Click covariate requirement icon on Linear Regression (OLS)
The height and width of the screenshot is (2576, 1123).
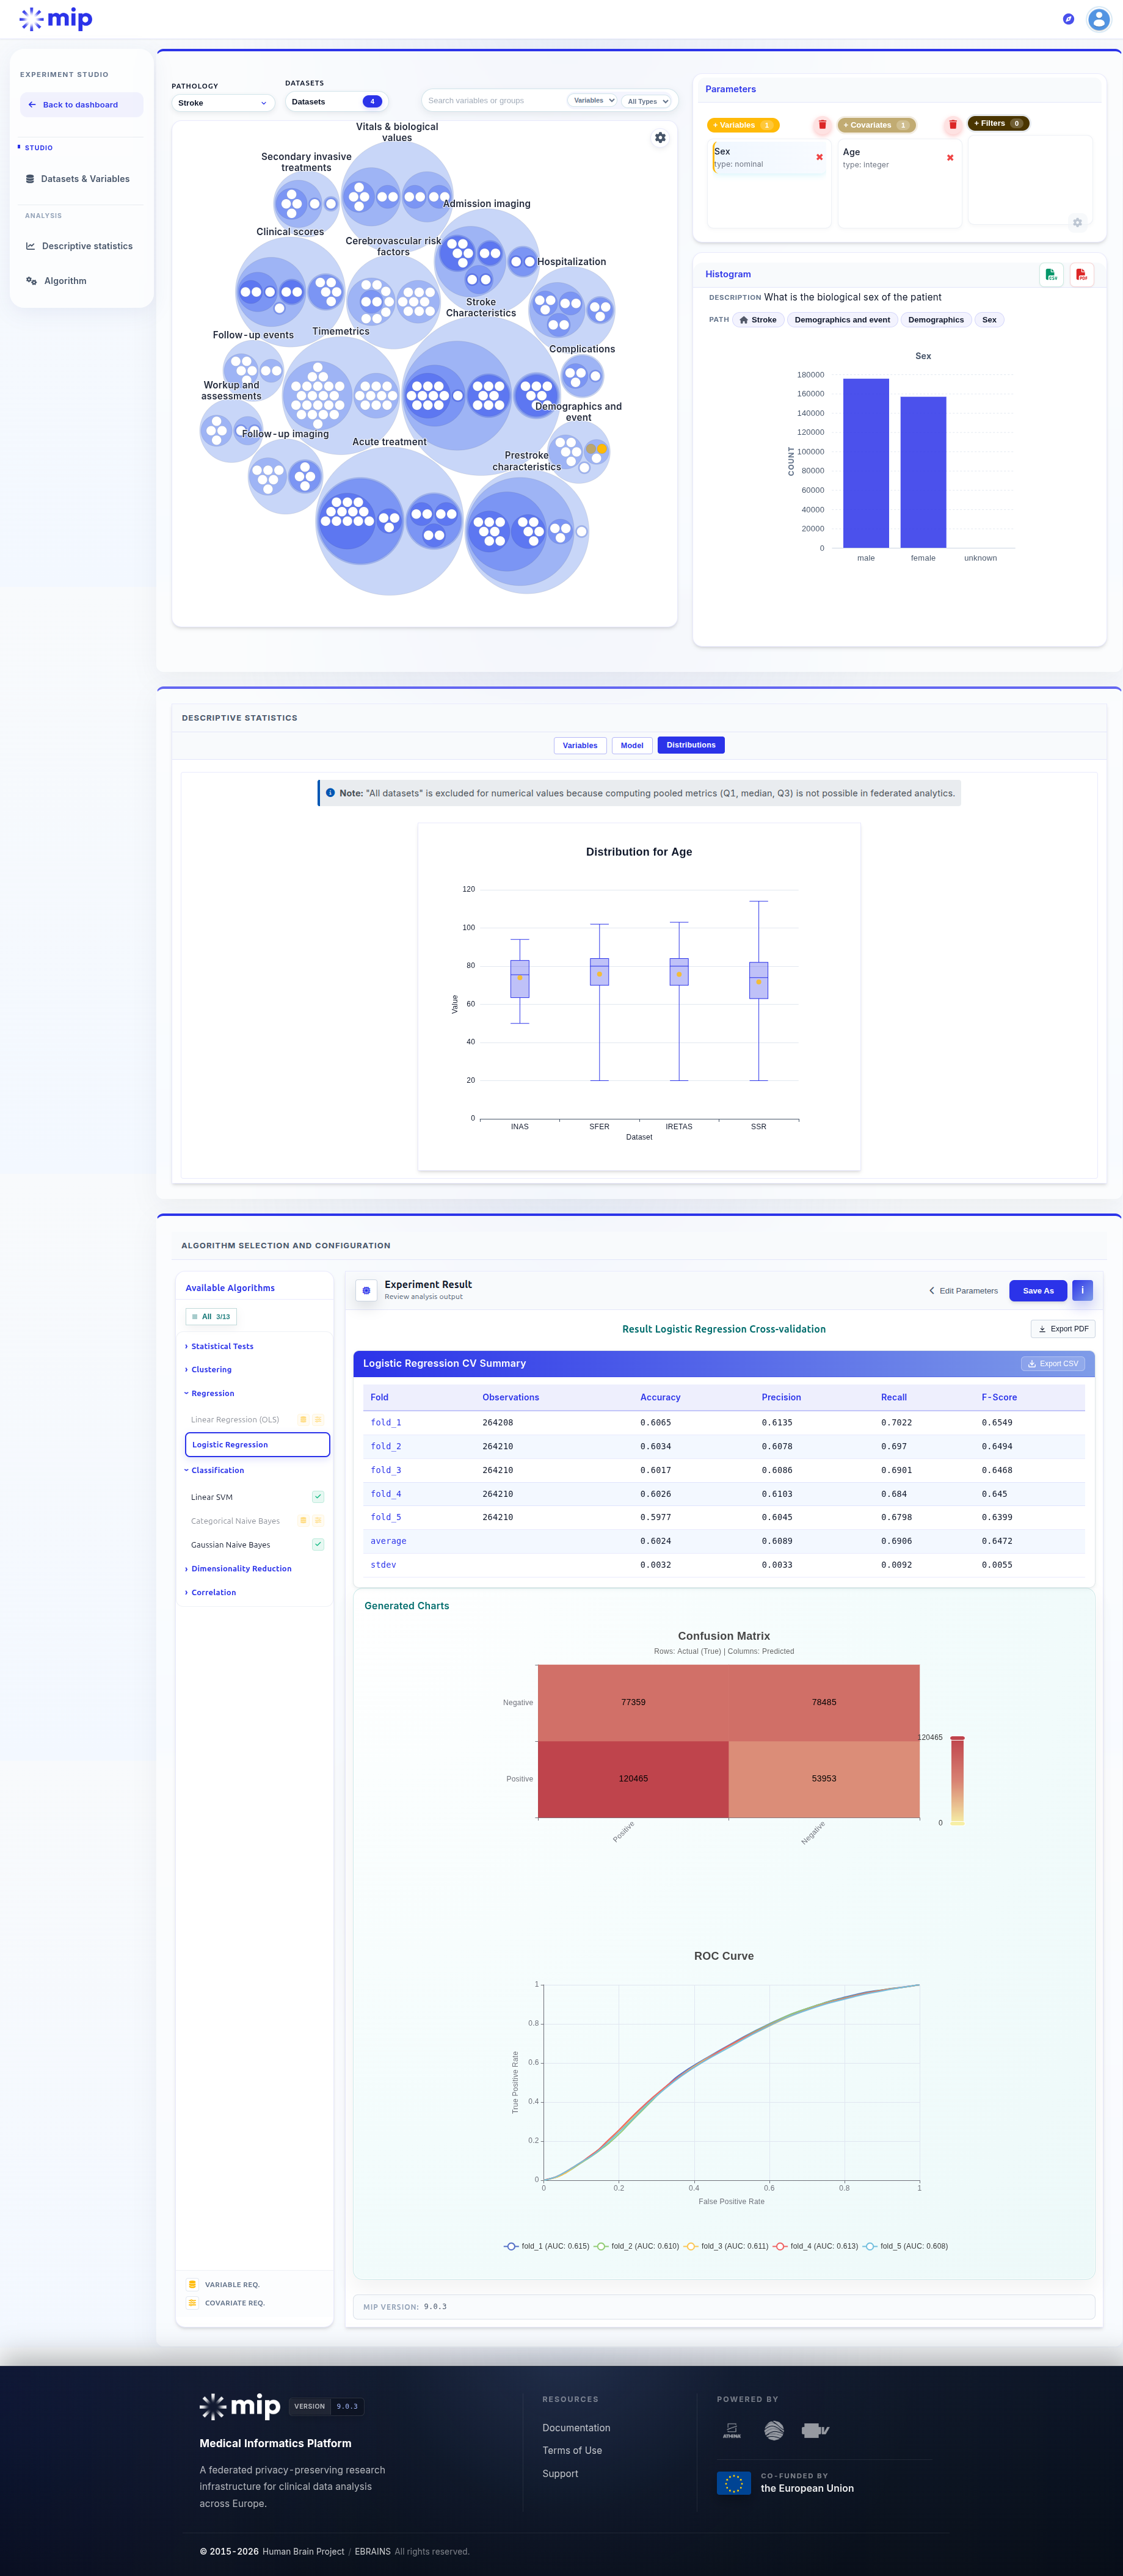pos(318,1419)
